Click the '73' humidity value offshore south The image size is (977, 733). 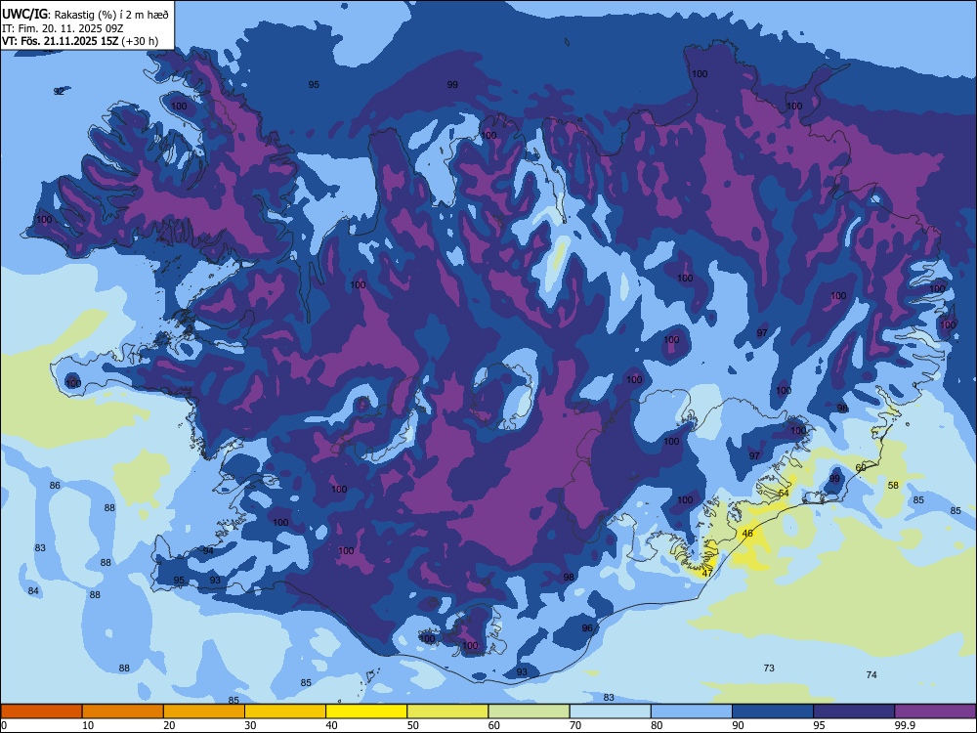point(769,668)
